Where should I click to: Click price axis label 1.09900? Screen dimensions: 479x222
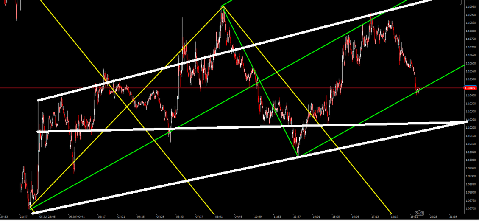(x=471, y=176)
